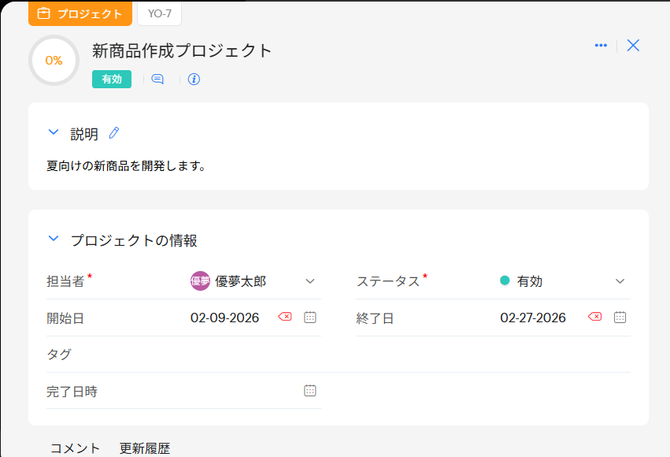Open the three-dot more options menu
Viewport: 670px width, 457px height.
[601, 46]
